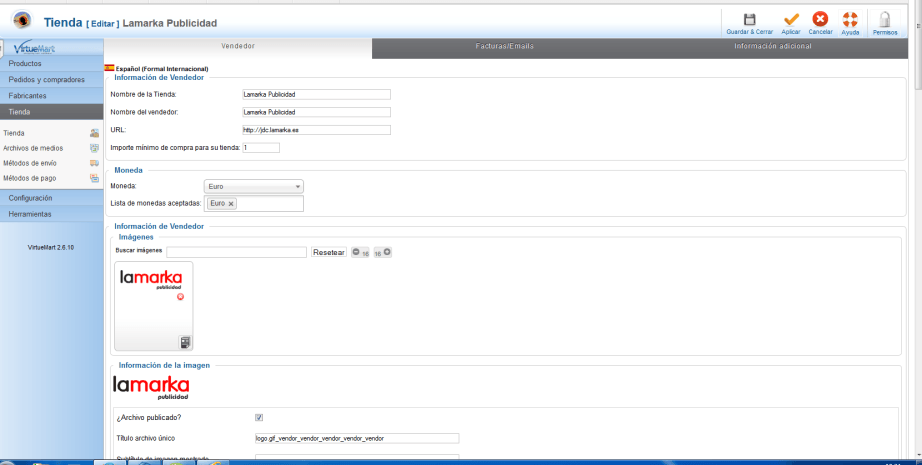Collapse the Tienda sidebar section
The image size is (922, 465).
[52, 112]
